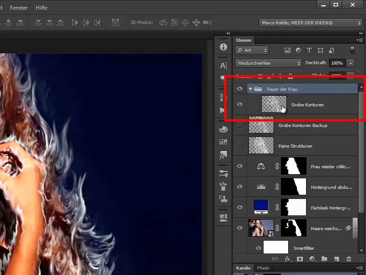Viewport: 366px width, 275px height.
Task: Show the Grobe Konturen Backup layer
Action: [x=239, y=125]
